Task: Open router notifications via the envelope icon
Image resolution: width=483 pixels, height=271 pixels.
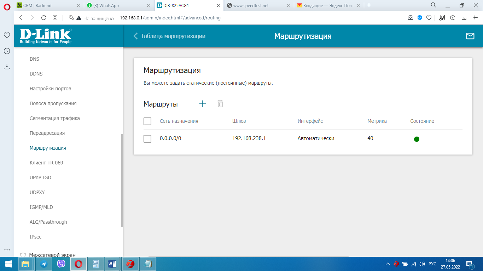Action: pyautogui.click(x=470, y=36)
